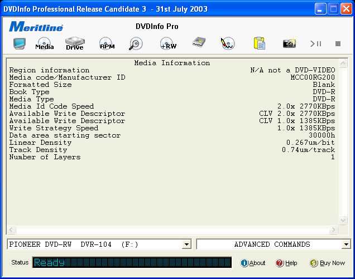Open the +RW disc tool
This screenshot has width=355, height=279.
pyautogui.click(x=168, y=43)
